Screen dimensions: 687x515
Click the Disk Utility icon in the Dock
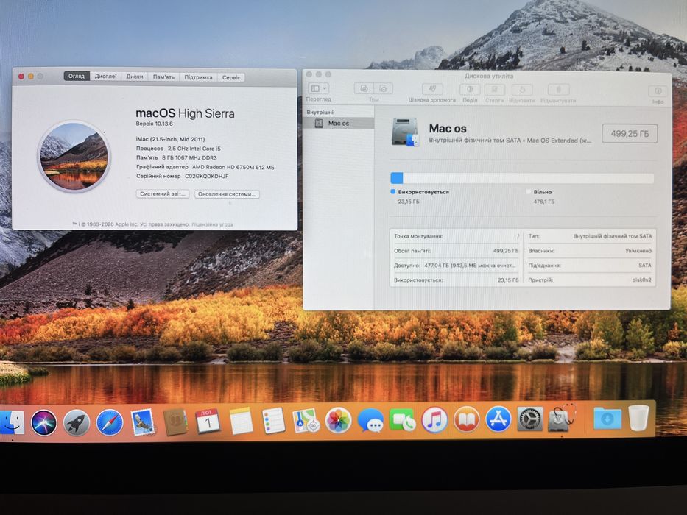pyautogui.click(x=562, y=418)
